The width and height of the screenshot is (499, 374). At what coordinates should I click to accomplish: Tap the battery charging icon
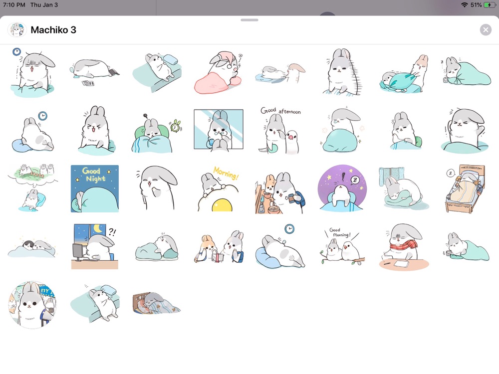point(490,5)
